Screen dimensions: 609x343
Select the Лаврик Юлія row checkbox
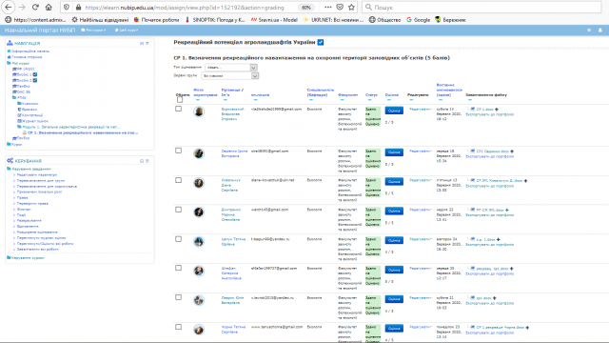(178, 297)
